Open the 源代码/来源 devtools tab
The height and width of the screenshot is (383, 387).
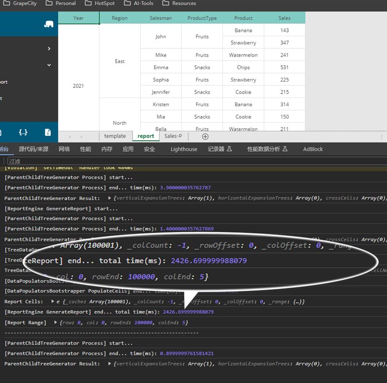point(33,149)
